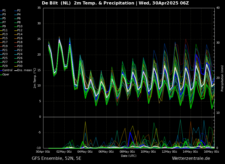Click the GFS Ensemble, 52N, 5E caption
The width and height of the screenshot is (225, 164).
pyautogui.click(x=56, y=158)
